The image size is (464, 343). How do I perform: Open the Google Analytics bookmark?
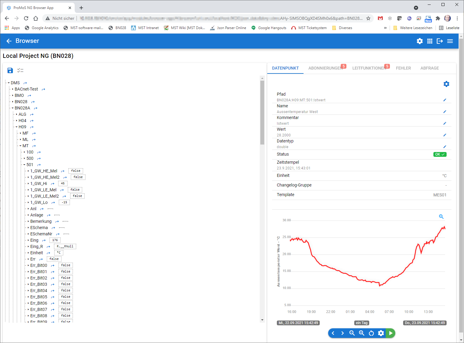(x=42, y=28)
